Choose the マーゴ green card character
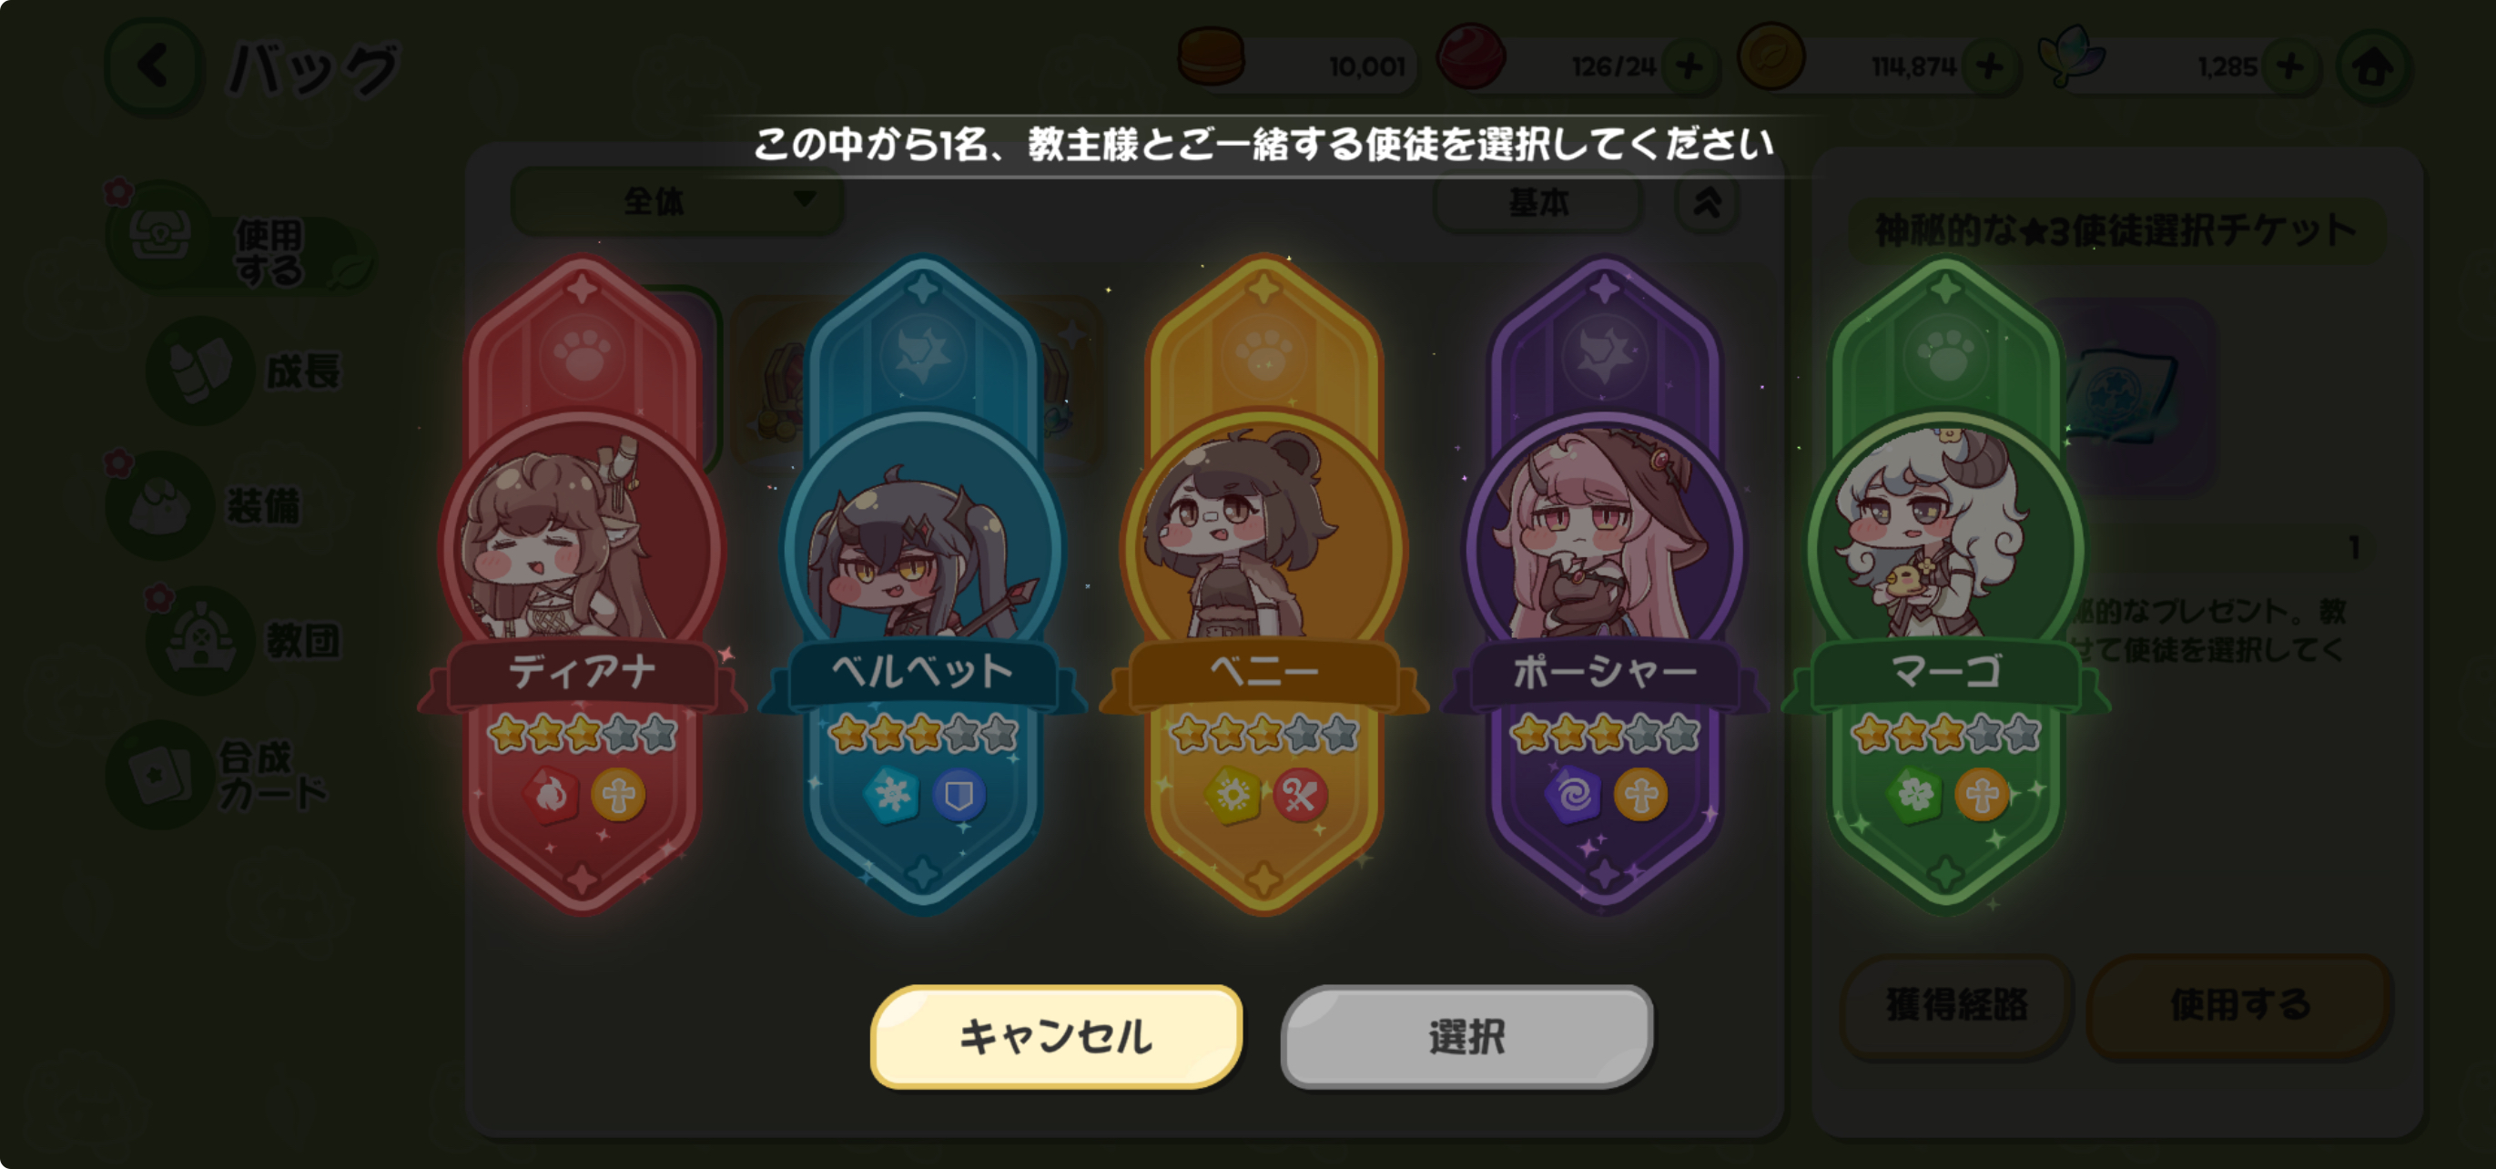Screen dimensions: 2496x1169 coord(1945,544)
